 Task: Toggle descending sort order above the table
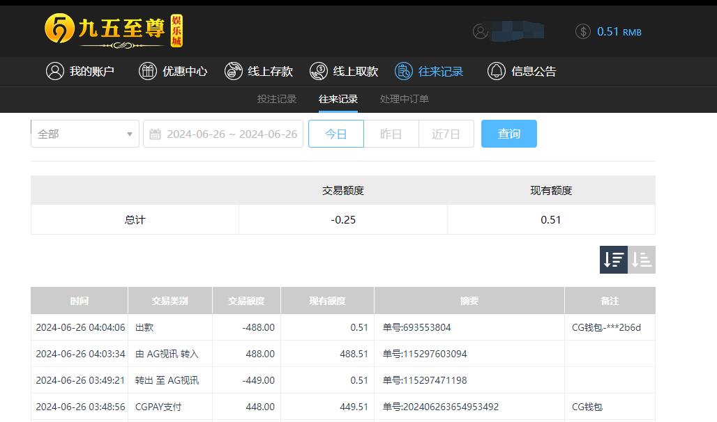pyautogui.click(x=613, y=258)
